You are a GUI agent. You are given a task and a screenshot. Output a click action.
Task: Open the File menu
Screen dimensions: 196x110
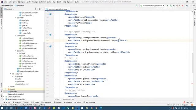(x=6, y=2)
